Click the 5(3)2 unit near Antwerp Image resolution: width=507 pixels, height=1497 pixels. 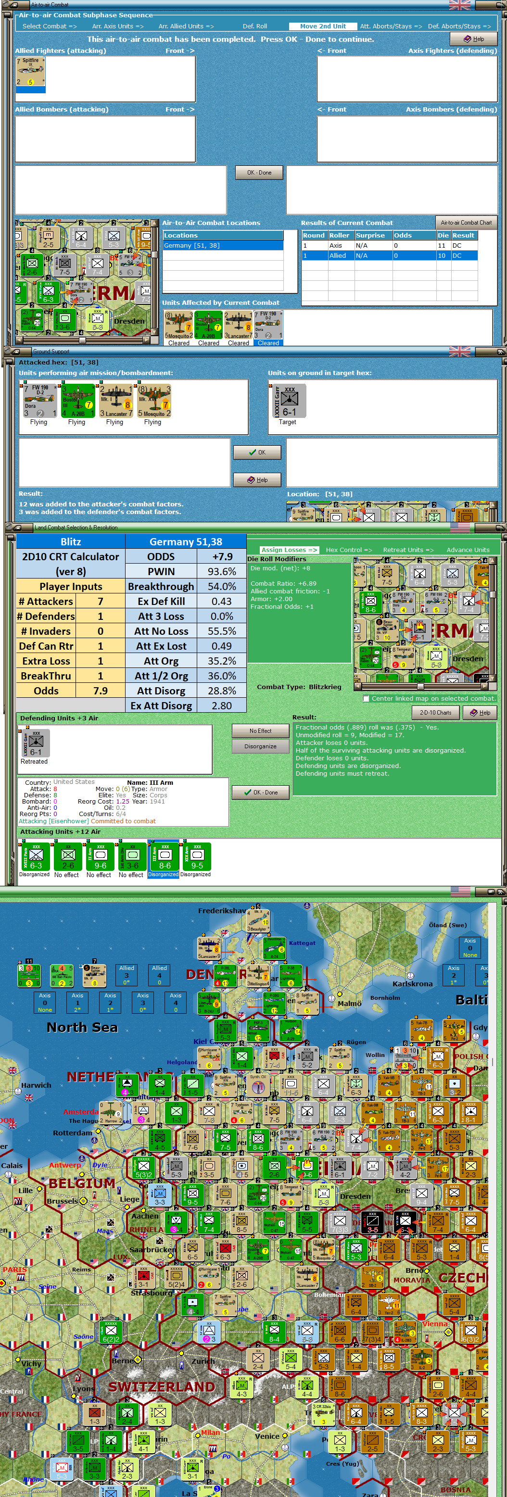pos(143,1168)
